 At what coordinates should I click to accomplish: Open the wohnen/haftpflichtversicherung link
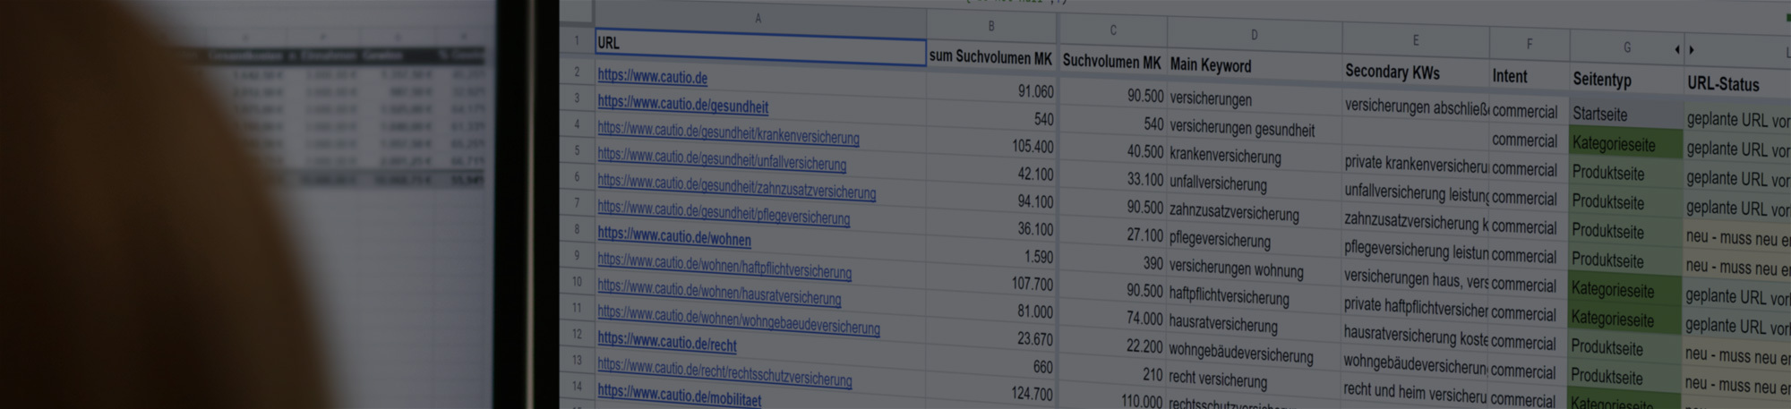click(724, 265)
